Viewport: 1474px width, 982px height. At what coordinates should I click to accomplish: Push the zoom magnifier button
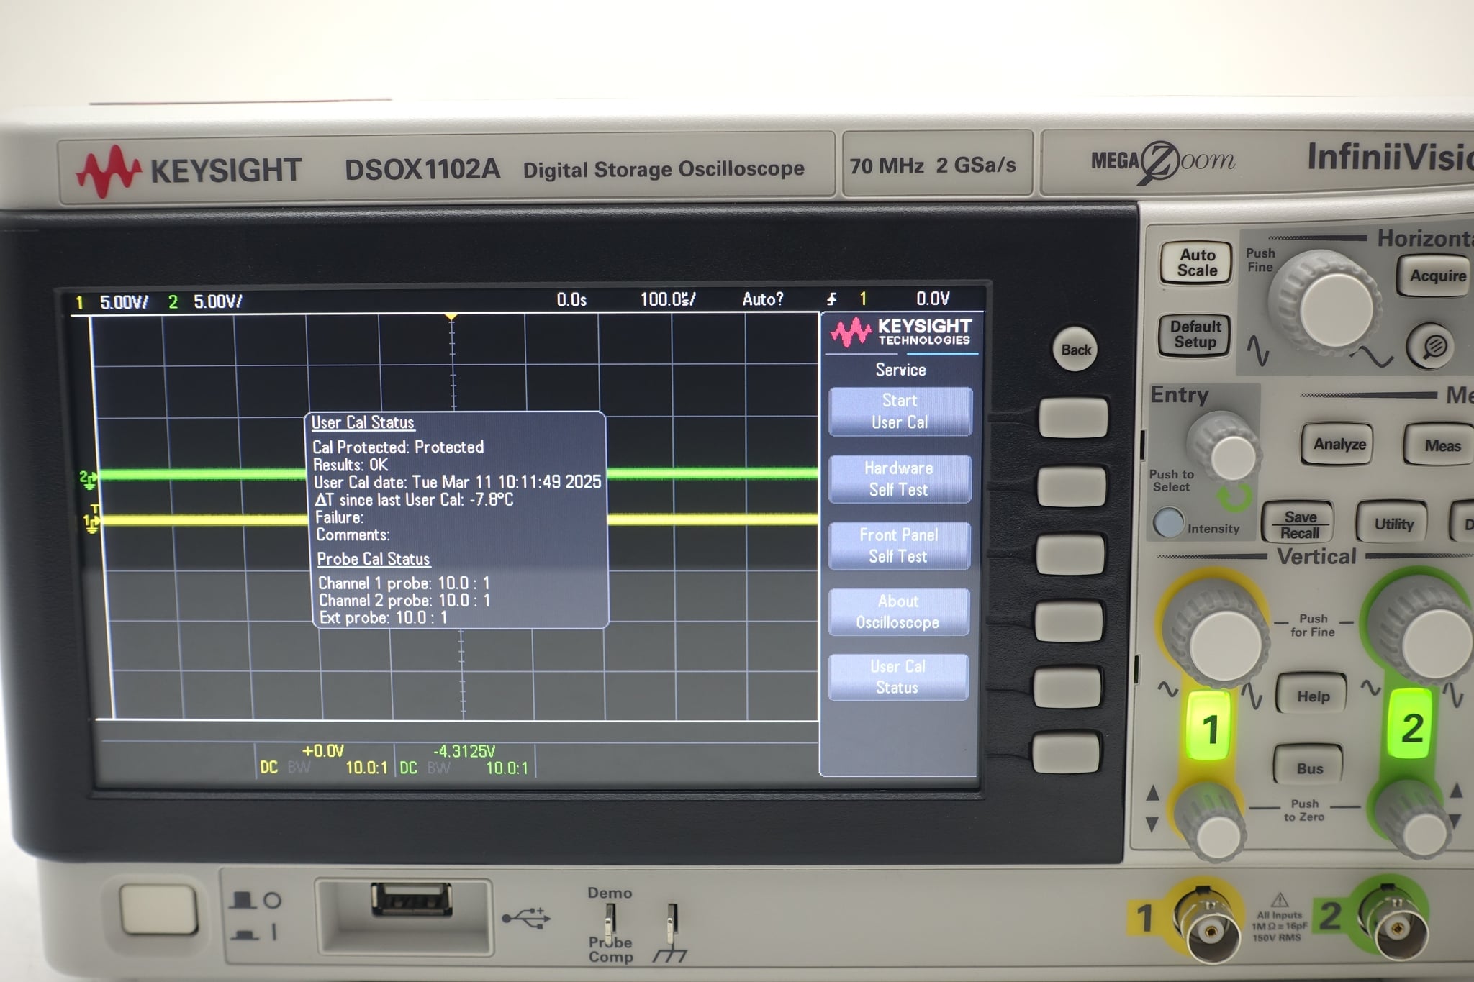click(1433, 346)
